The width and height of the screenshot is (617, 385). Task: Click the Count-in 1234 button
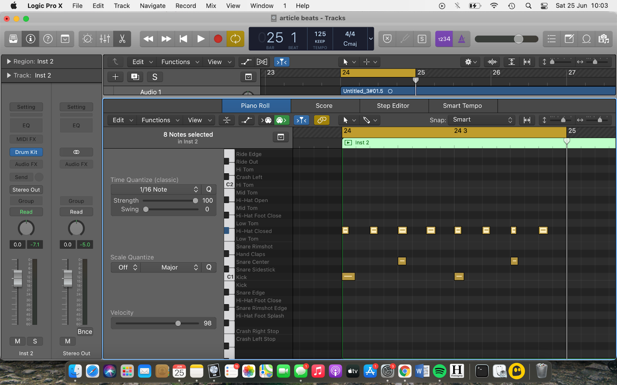coord(444,39)
